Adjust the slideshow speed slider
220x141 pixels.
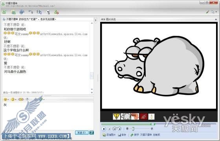click(133, 129)
